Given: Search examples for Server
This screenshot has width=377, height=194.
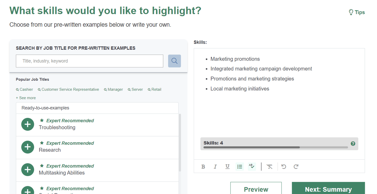Looking at the screenshot, I should [x=135, y=90].
